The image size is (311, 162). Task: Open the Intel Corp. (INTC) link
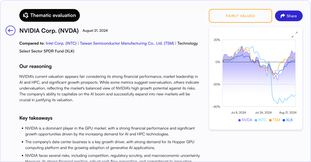tap(61, 43)
